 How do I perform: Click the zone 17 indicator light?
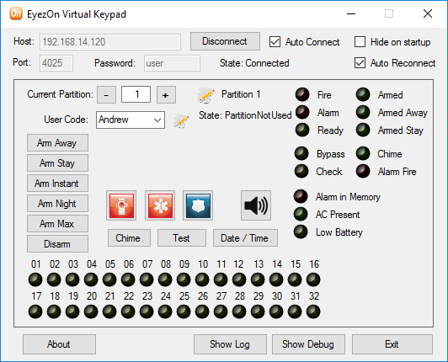coord(35,311)
